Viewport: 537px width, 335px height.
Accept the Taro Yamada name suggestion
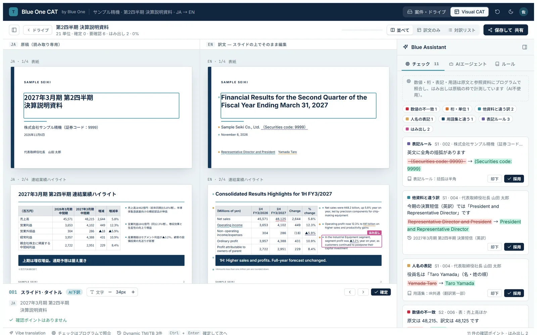(x=514, y=293)
